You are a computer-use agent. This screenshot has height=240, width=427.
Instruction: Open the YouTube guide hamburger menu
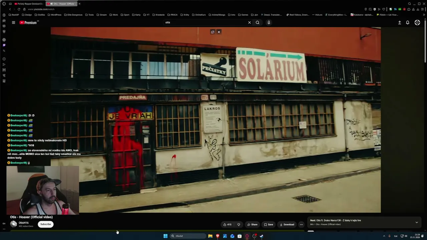13,23
